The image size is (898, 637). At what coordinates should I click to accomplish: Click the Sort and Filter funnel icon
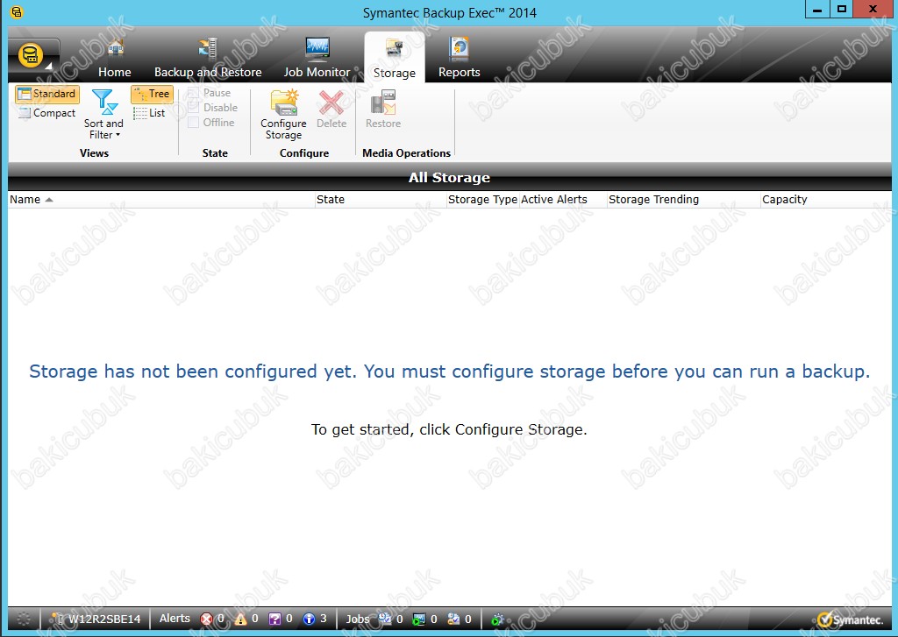(x=104, y=102)
